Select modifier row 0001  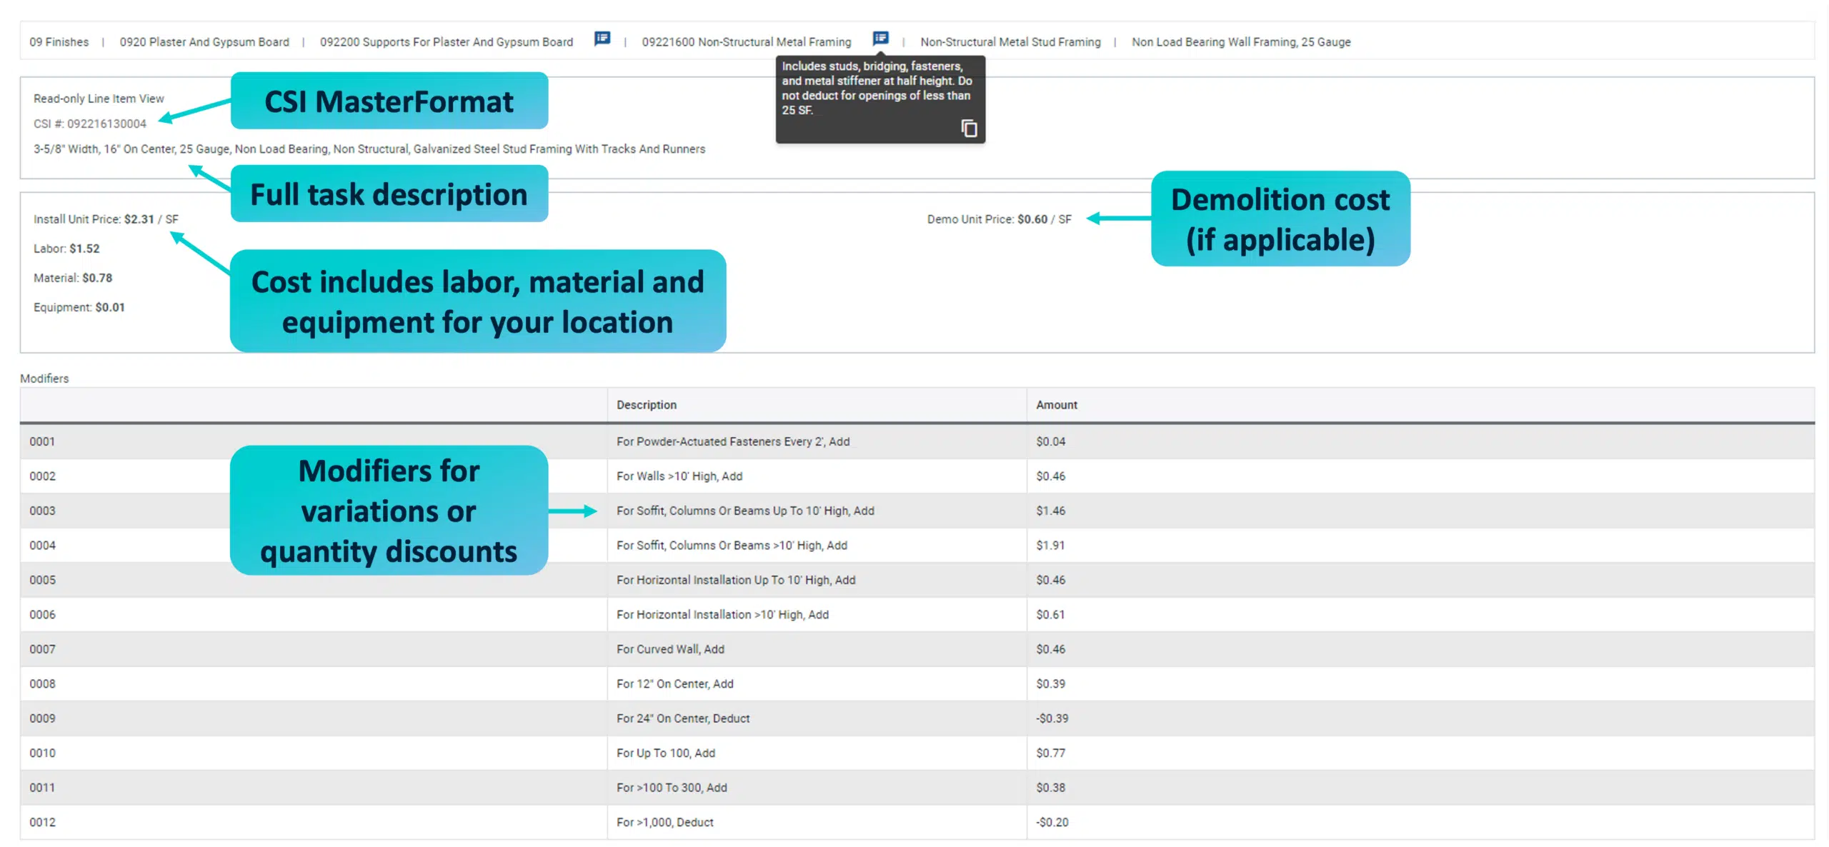(x=917, y=441)
